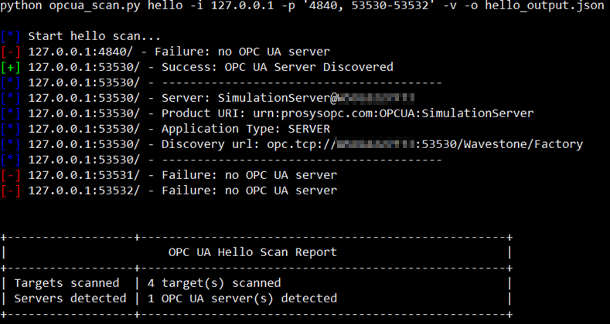Viewport: 610px width, 324px height.
Task: Click the blue [*] marker on the Server line
Action: [11, 98]
